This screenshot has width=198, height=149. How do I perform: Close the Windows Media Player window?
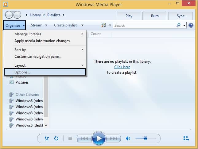point(189,3)
